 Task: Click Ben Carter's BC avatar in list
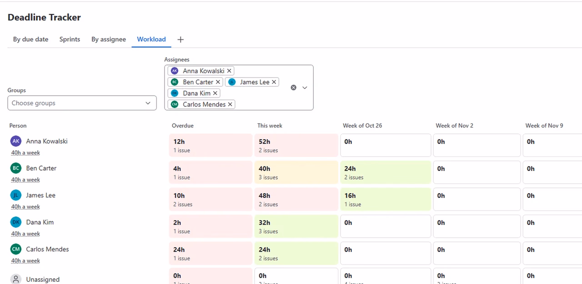[x=16, y=168]
